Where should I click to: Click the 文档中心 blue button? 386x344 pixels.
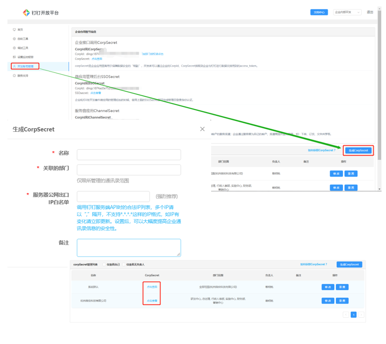319,12
